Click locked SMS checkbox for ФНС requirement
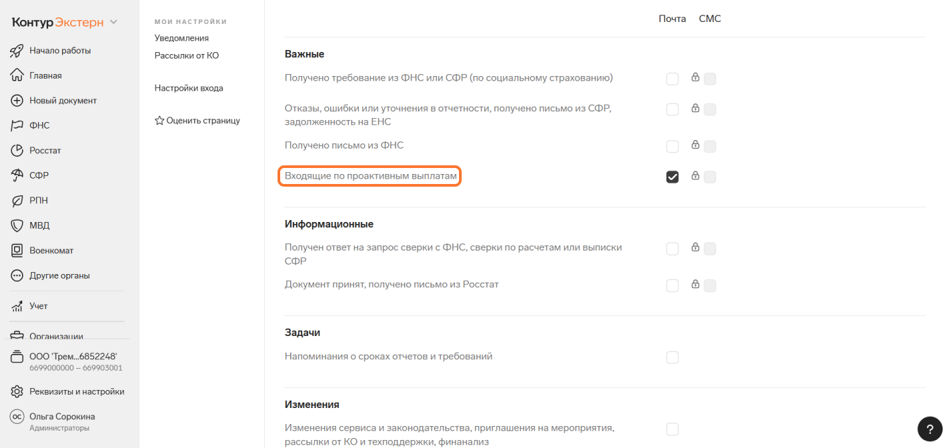 pyautogui.click(x=710, y=79)
